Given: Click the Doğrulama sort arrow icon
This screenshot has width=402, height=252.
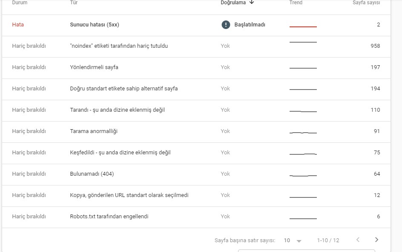Looking at the screenshot, I should (252, 2).
